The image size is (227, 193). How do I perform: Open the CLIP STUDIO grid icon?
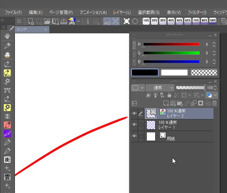point(19,21)
